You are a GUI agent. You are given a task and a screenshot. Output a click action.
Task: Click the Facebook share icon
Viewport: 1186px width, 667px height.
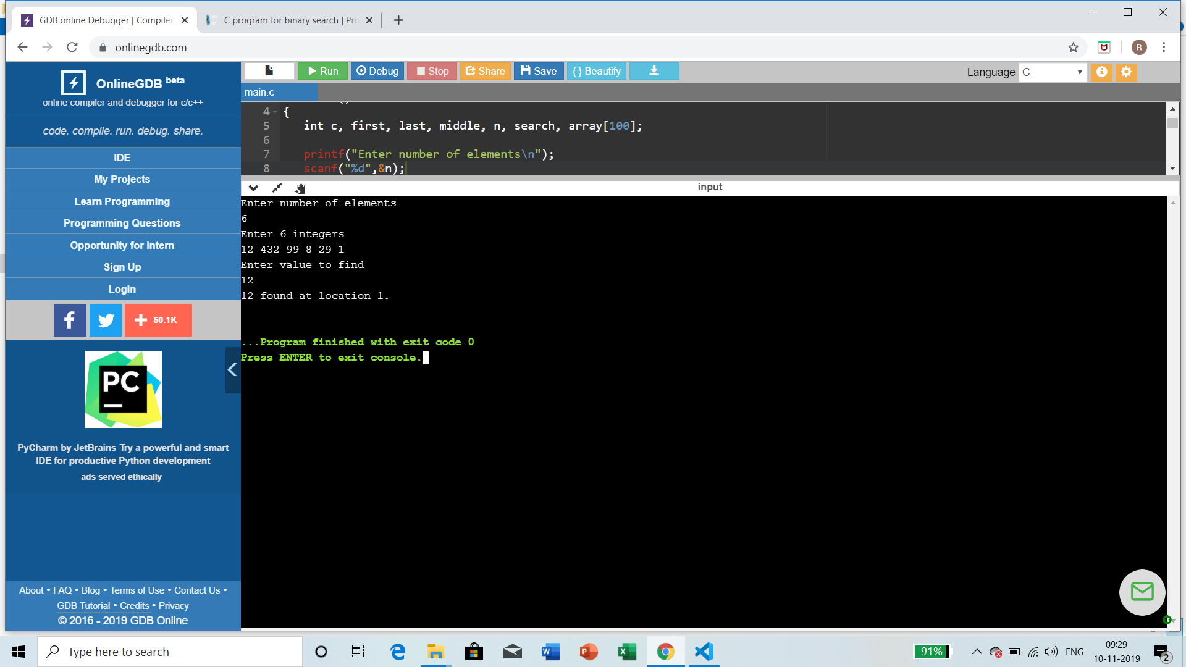pos(70,320)
